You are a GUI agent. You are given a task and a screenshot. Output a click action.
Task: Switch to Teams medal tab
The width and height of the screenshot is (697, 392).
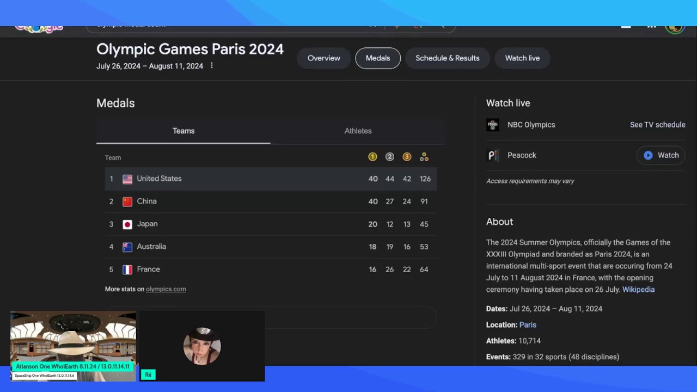coord(184,131)
